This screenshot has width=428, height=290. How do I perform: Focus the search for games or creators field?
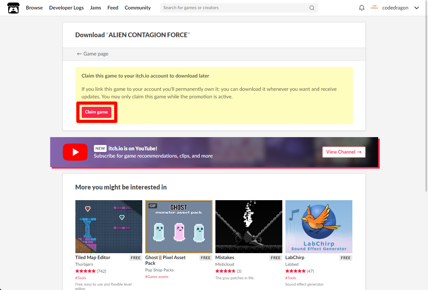click(239, 8)
